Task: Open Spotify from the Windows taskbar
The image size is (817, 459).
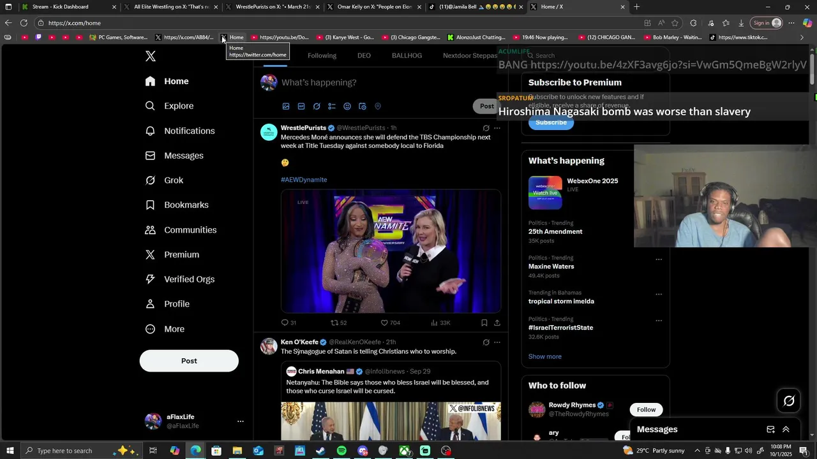Action: pos(341,451)
